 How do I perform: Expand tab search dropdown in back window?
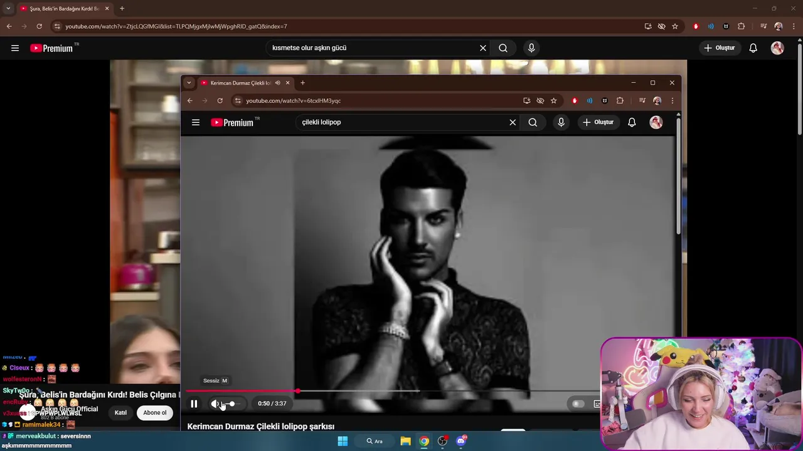[8, 9]
